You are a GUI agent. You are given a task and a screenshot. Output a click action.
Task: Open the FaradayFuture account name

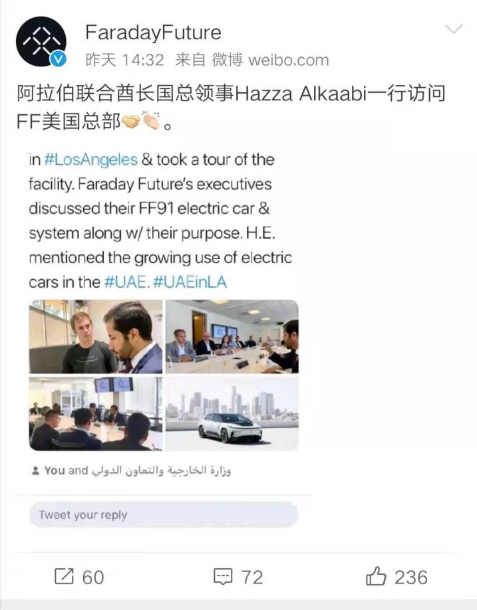pos(153,33)
